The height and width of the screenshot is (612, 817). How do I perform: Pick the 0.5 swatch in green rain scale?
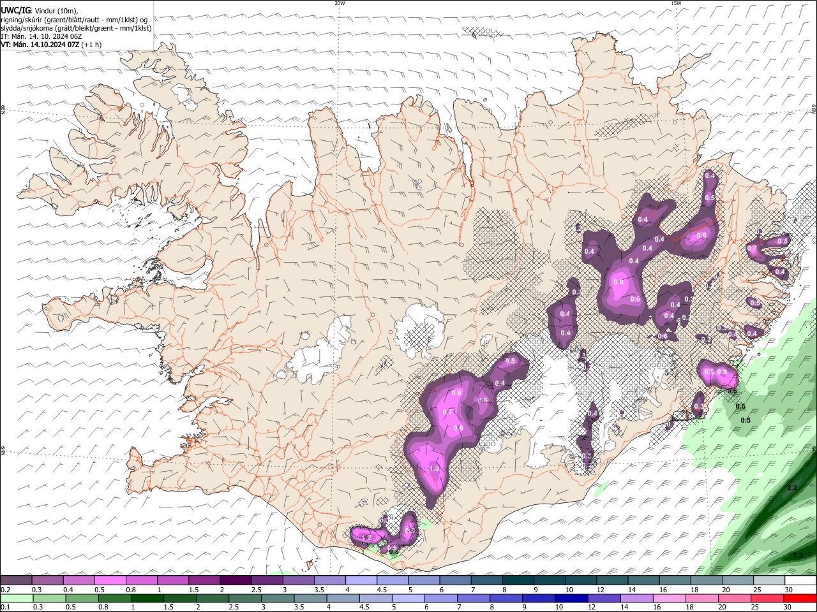coord(82,598)
